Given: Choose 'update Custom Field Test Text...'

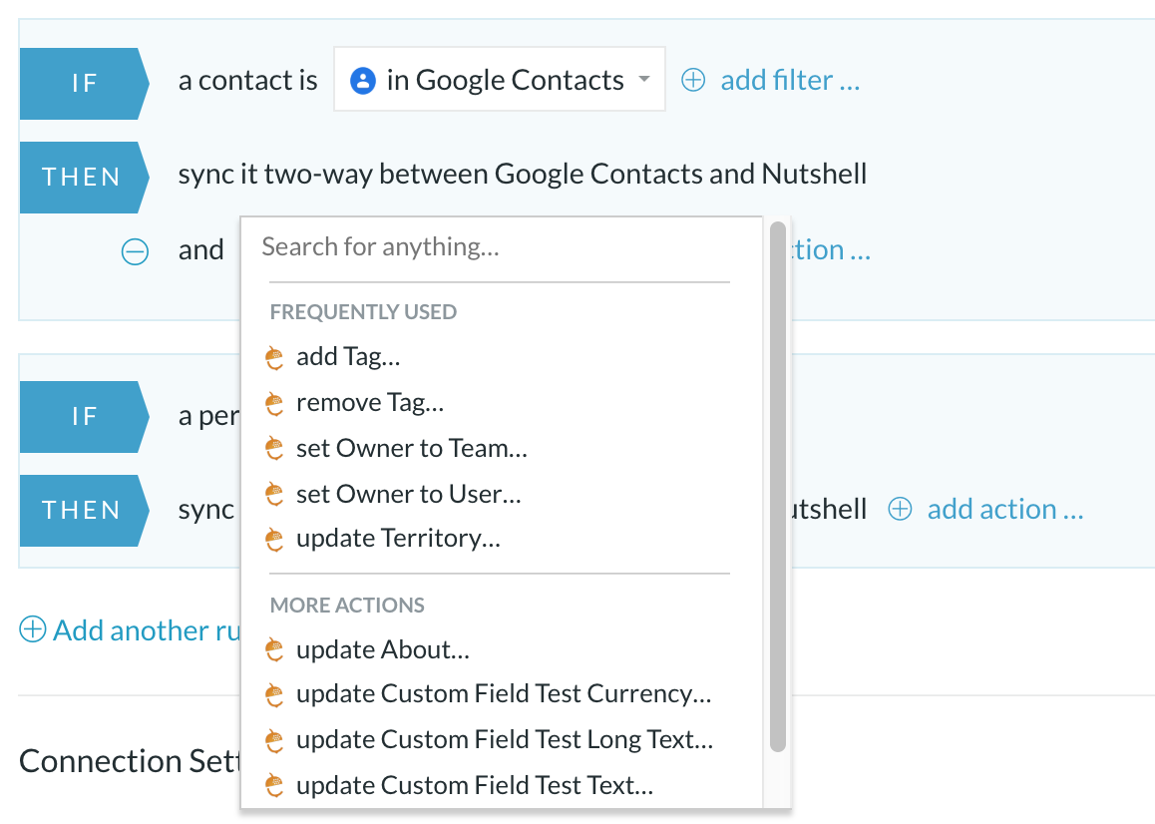Looking at the screenshot, I should pos(475,786).
